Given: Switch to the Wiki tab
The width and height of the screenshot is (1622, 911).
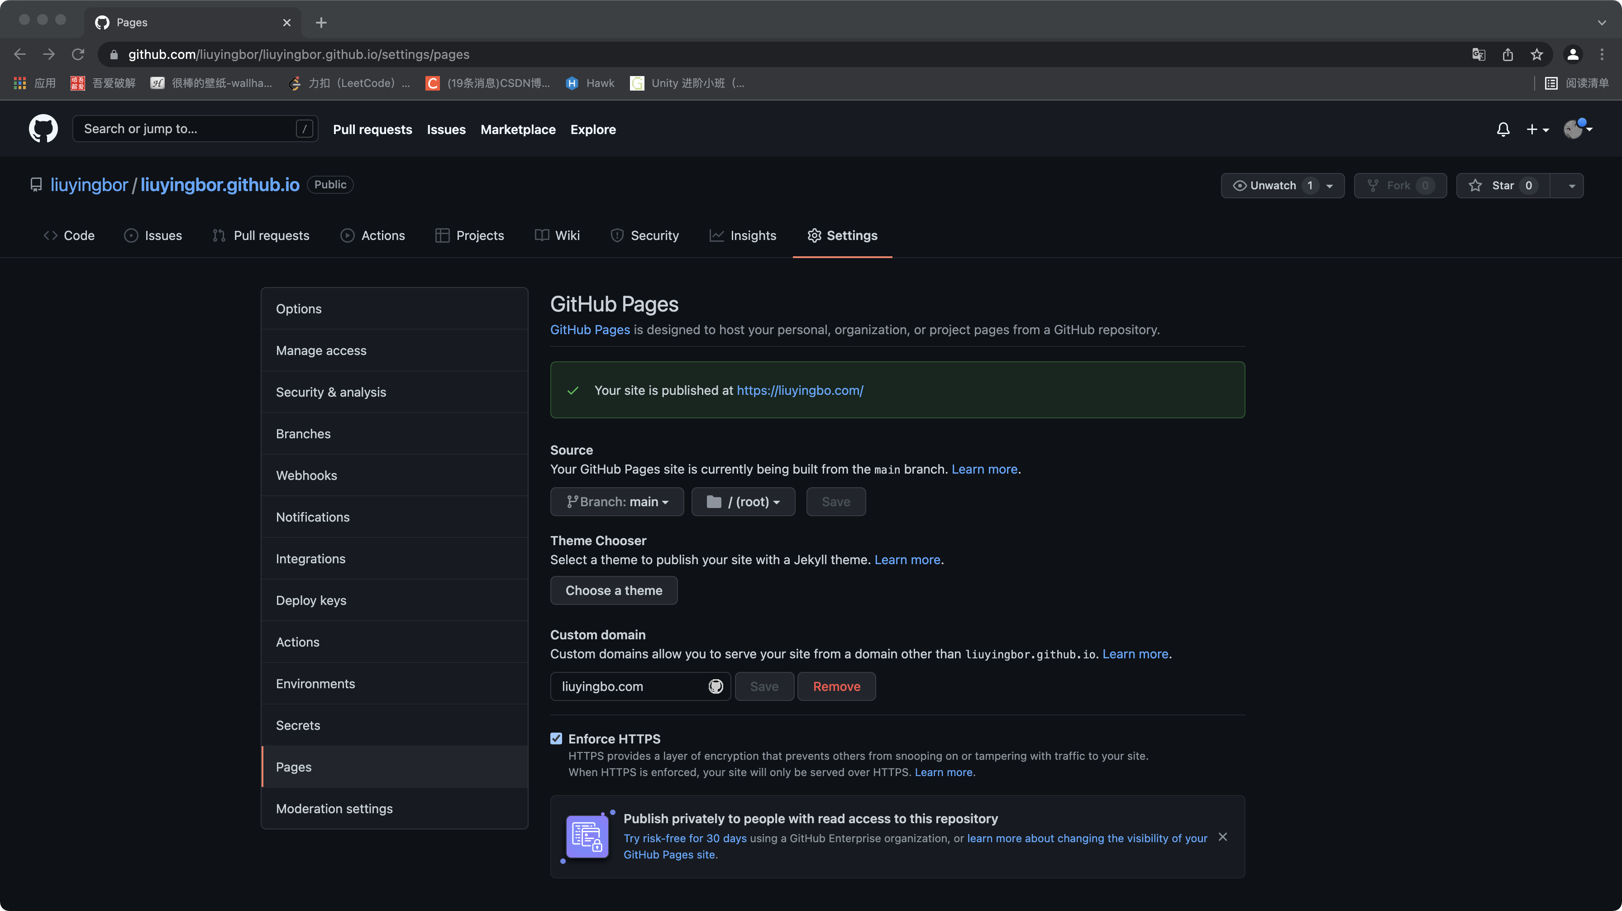Looking at the screenshot, I should 557,235.
